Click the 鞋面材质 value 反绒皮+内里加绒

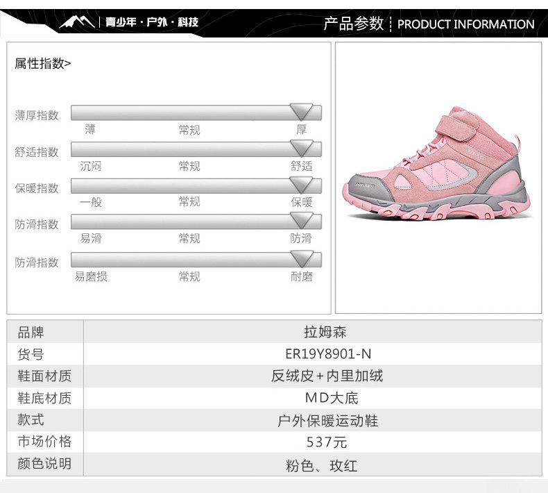pos(327,376)
